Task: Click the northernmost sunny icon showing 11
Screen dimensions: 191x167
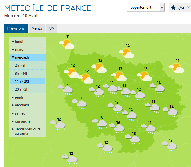Action: tap(67, 44)
